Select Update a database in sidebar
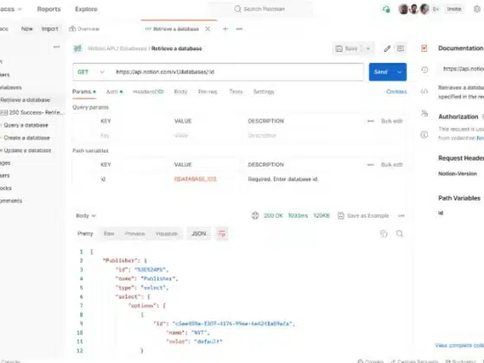 tap(28, 150)
